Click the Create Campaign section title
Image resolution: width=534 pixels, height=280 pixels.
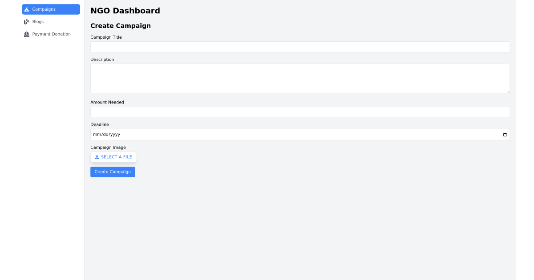tap(120, 26)
